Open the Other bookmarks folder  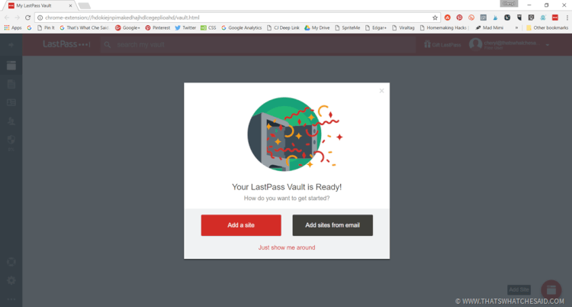547,27
